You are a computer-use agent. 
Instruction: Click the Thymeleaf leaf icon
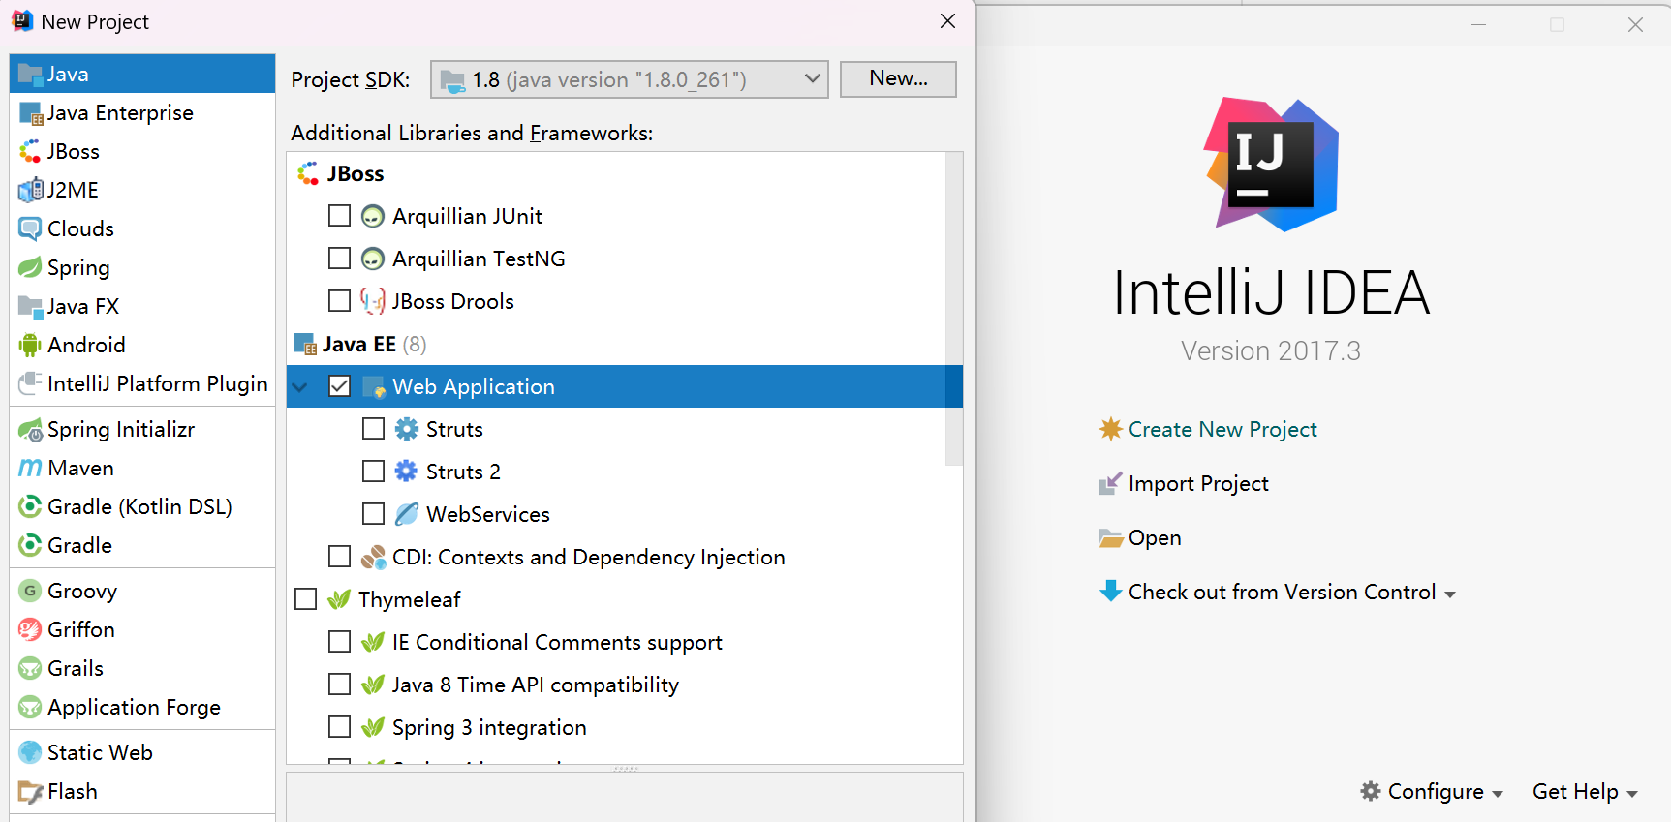click(x=339, y=599)
